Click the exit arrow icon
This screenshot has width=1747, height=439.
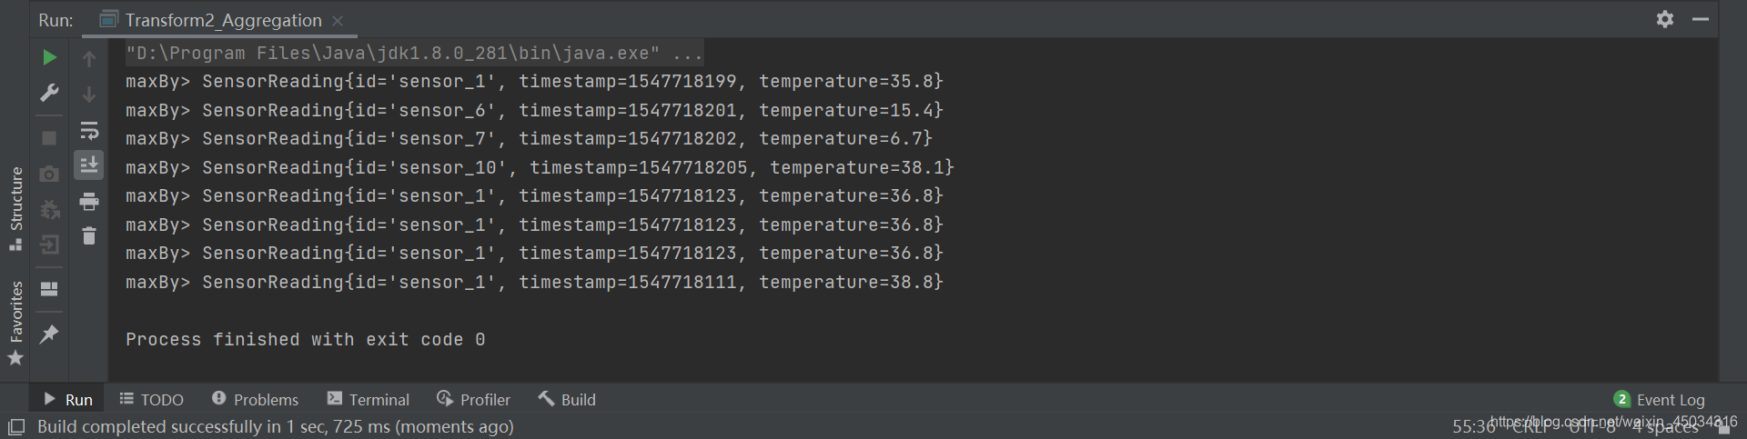[x=49, y=244]
